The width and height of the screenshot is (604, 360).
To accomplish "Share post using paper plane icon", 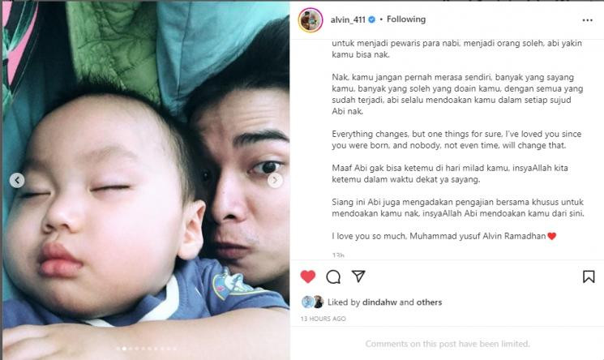I will coord(358,276).
